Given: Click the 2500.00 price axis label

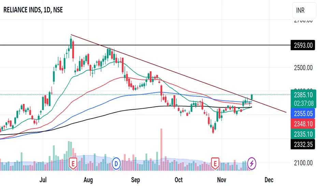Looking at the screenshot, I should point(303,68).
